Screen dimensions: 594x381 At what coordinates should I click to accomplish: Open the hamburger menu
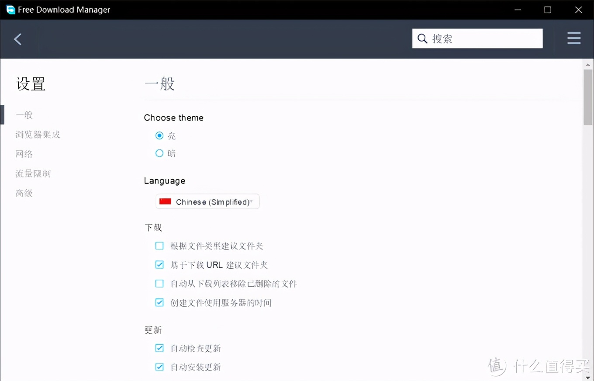click(x=573, y=38)
